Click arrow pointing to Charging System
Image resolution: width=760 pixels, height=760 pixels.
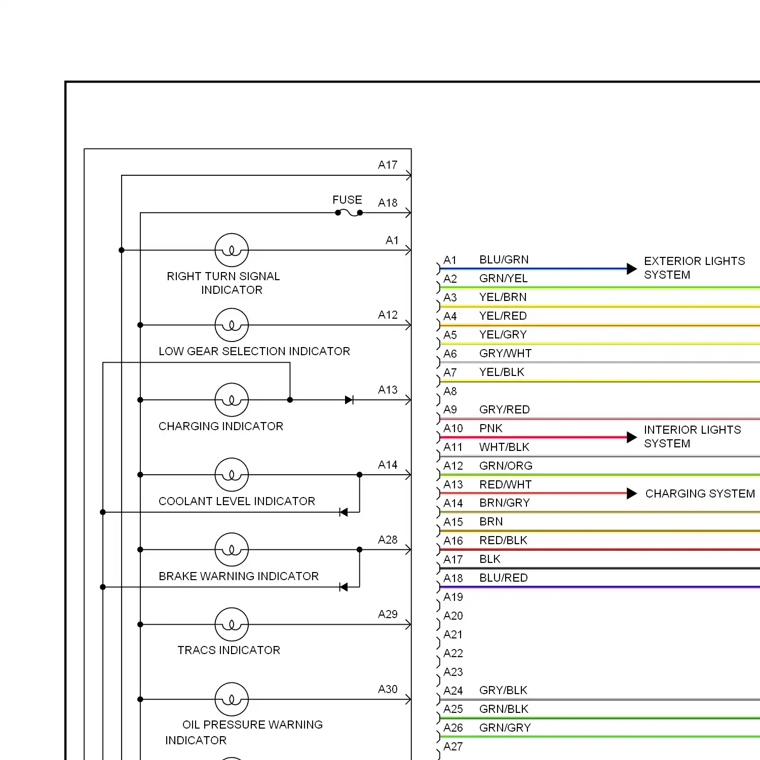(x=632, y=493)
